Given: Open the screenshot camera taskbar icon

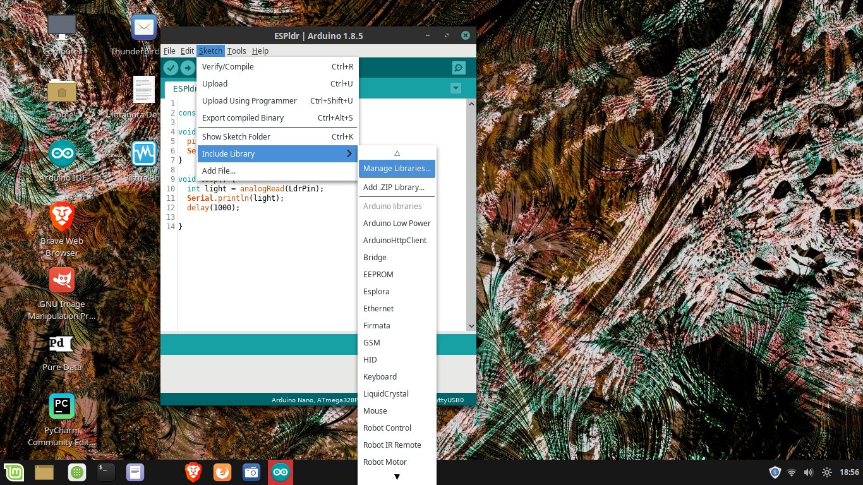Looking at the screenshot, I should pos(251,472).
